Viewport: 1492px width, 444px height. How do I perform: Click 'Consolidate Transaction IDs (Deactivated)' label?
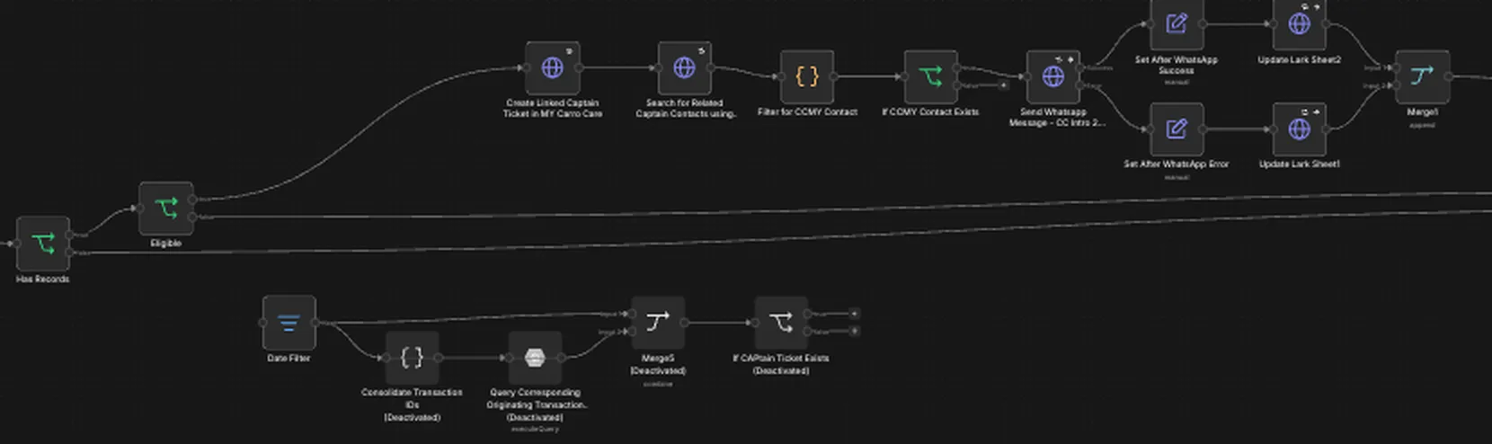pyautogui.click(x=412, y=405)
